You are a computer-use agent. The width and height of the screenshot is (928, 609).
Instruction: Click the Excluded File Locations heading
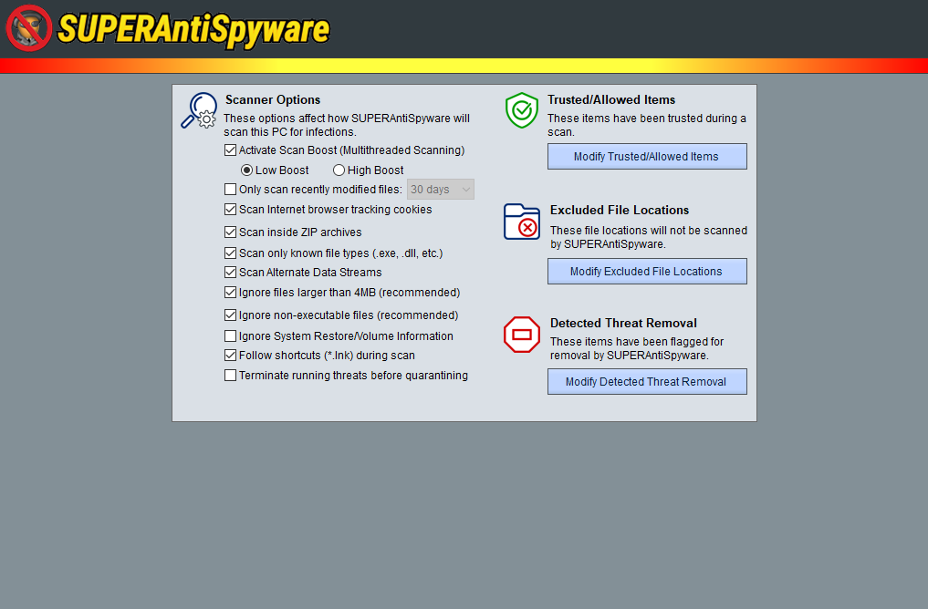(620, 210)
